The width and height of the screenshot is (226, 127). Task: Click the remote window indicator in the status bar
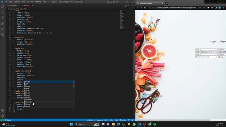point(2,120)
